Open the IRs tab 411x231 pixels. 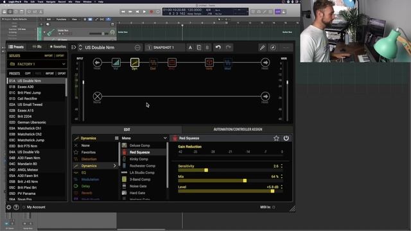[37, 47]
